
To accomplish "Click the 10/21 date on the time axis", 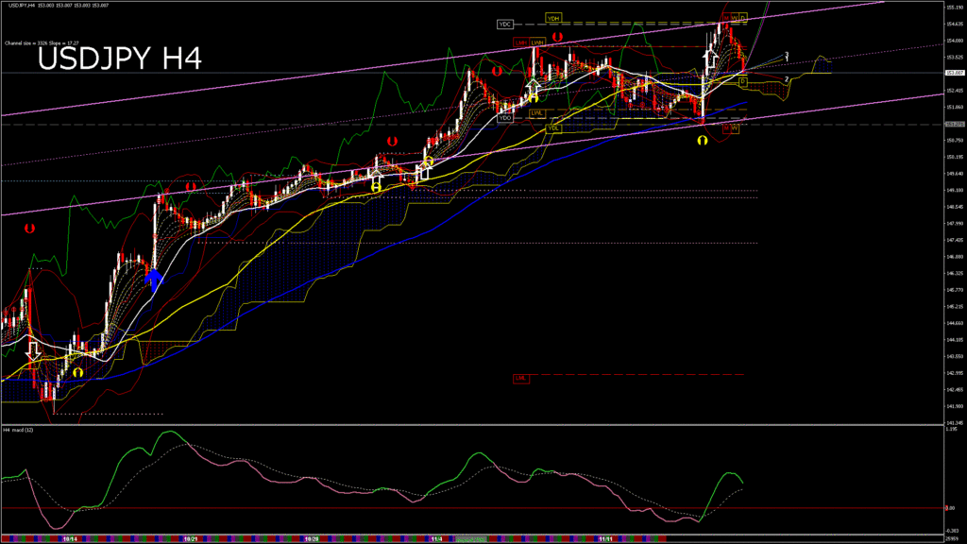I will (191, 539).
